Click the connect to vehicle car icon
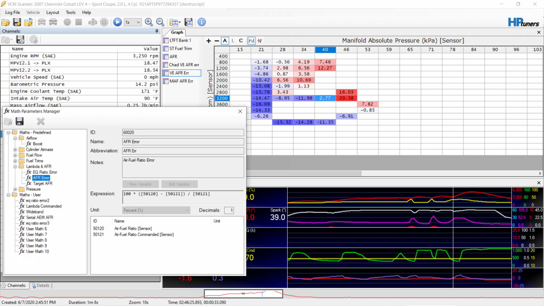Screen dimensions: 544x306 tap(42, 22)
